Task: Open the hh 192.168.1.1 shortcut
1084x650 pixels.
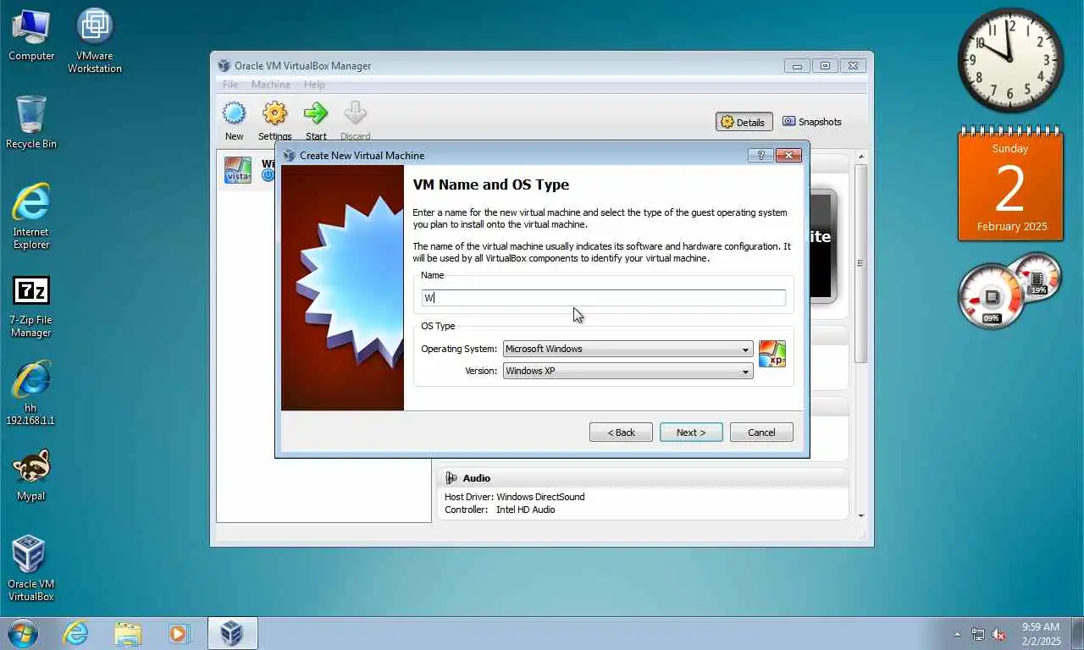Action: click(x=31, y=394)
